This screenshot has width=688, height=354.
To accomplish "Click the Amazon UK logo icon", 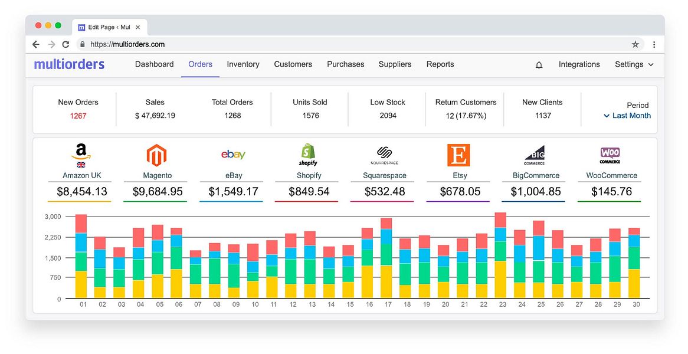I will (81, 155).
